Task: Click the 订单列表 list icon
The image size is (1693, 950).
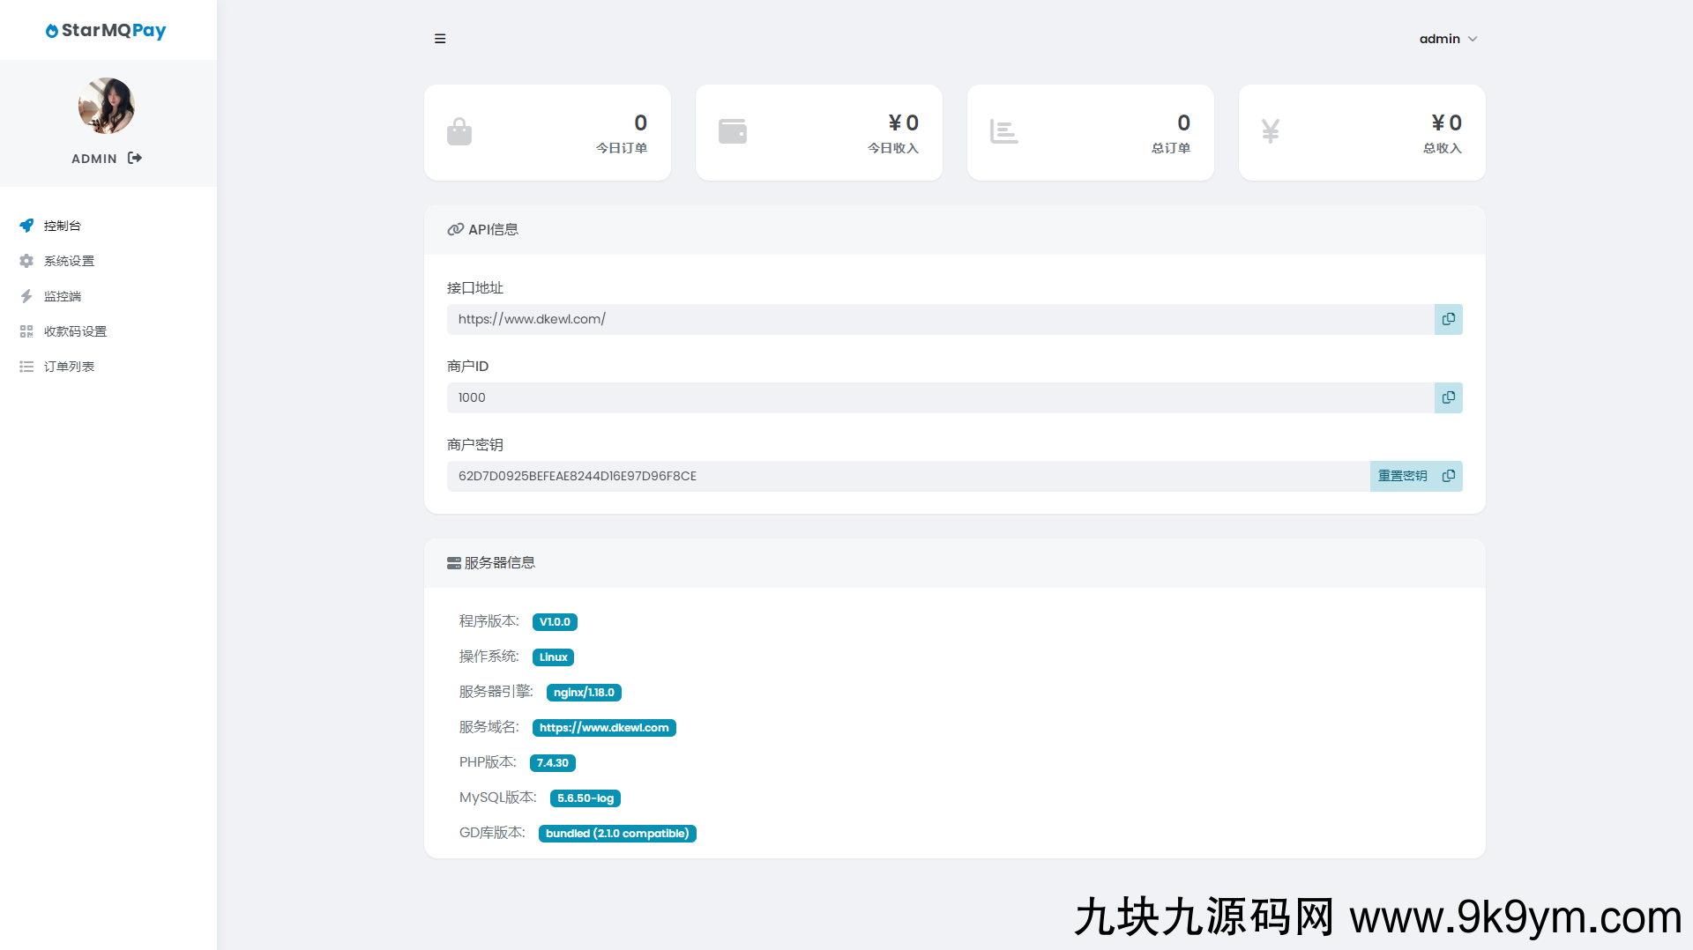Action: tap(26, 367)
